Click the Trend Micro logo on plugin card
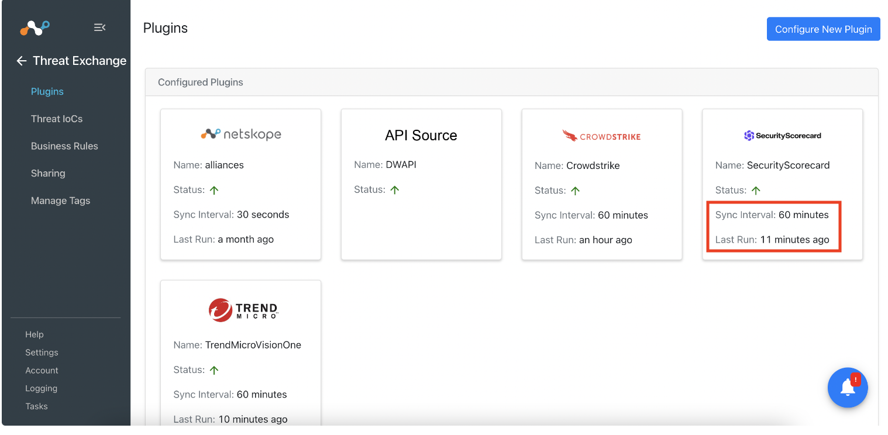 243,310
